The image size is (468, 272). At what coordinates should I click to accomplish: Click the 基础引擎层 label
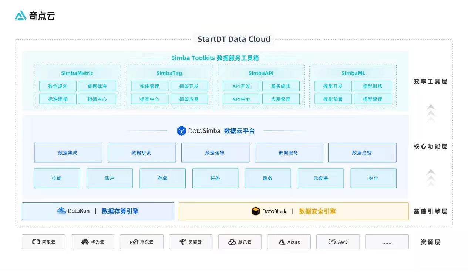[x=430, y=211]
